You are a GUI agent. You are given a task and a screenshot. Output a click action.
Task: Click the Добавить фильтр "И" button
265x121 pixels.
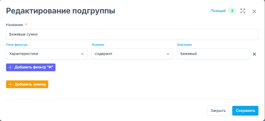click(31, 67)
